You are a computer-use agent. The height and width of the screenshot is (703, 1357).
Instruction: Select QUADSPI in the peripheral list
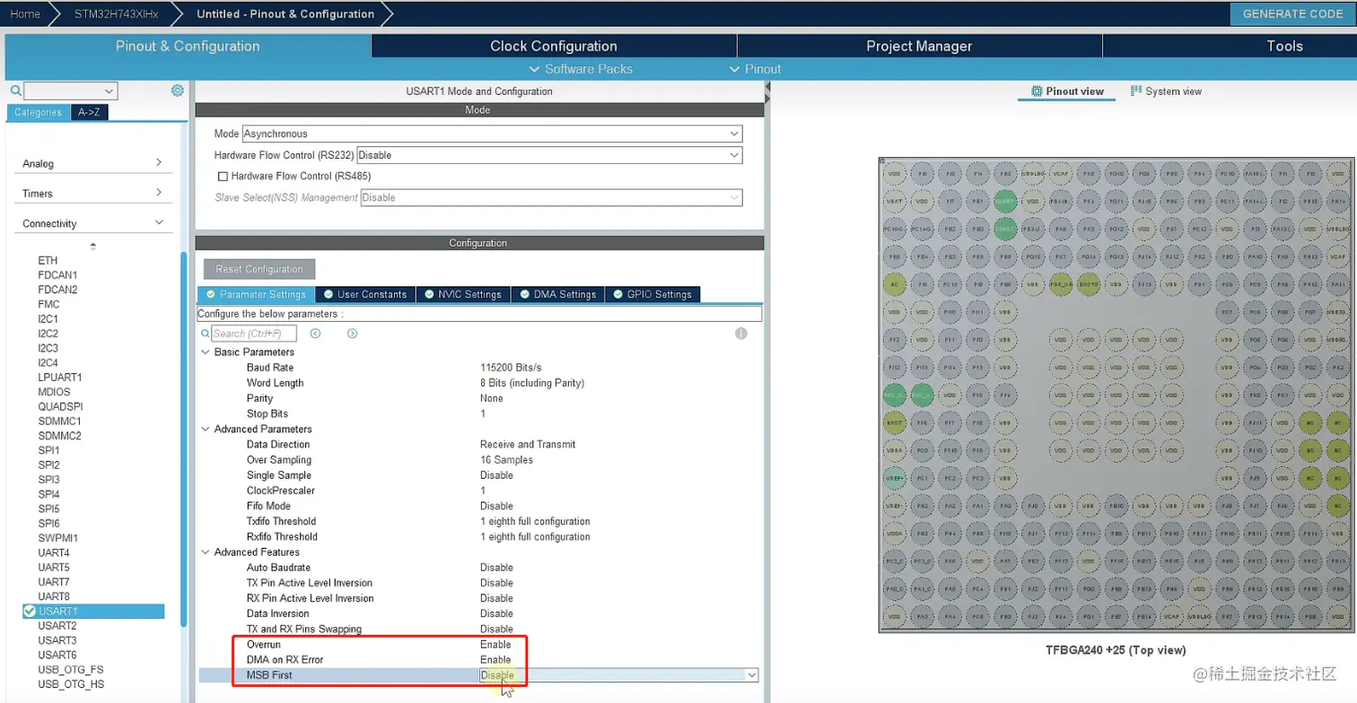pyautogui.click(x=59, y=406)
